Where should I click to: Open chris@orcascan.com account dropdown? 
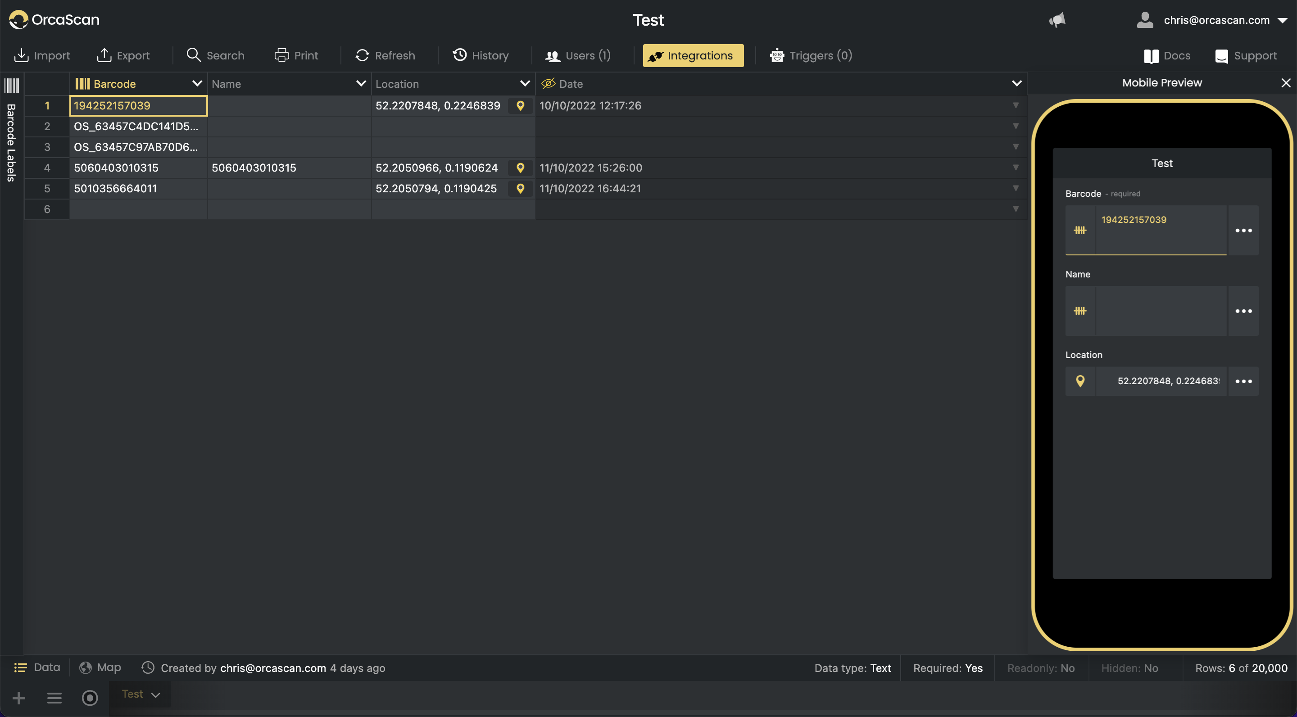1283,21
